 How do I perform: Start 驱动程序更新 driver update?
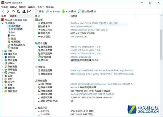click(x=87, y=12)
